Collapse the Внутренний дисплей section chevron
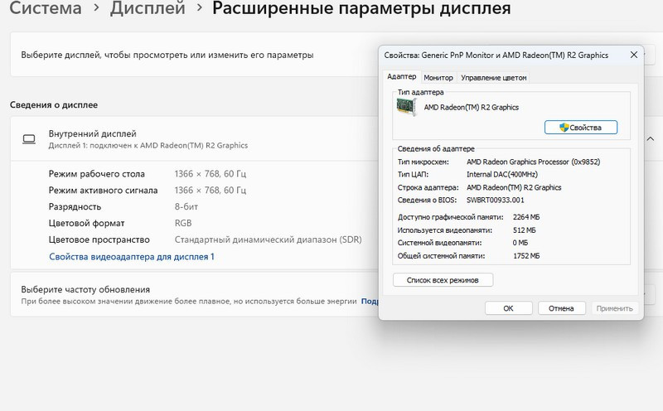The height and width of the screenshot is (411, 663). point(651,138)
